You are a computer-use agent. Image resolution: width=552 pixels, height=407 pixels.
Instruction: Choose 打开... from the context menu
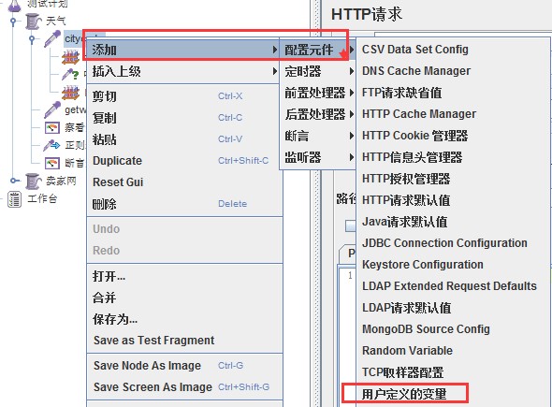(x=184, y=276)
